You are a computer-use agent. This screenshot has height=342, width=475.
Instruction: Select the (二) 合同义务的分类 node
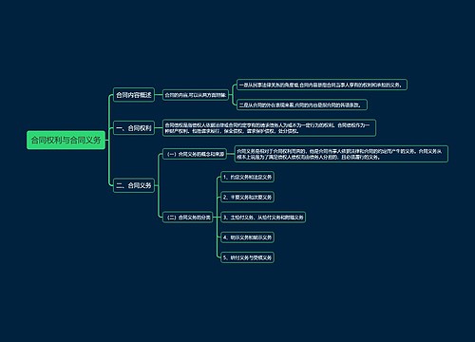(x=188, y=218)
